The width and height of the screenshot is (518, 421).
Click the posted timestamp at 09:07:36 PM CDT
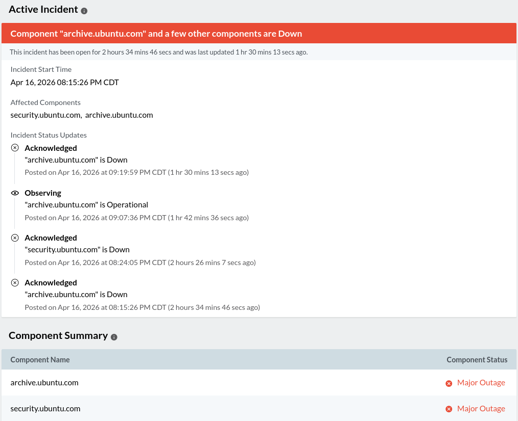(137, 218)
